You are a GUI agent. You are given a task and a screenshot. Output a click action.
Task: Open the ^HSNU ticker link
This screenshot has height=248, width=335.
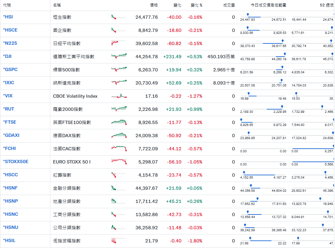click(x=11, y=227)
